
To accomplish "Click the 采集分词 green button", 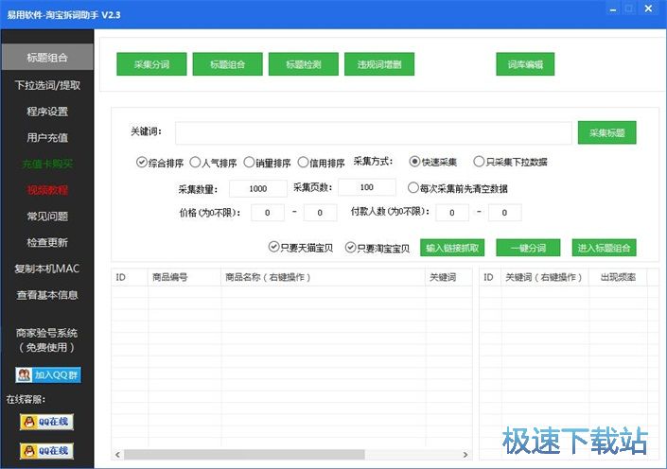I will 151,64.
